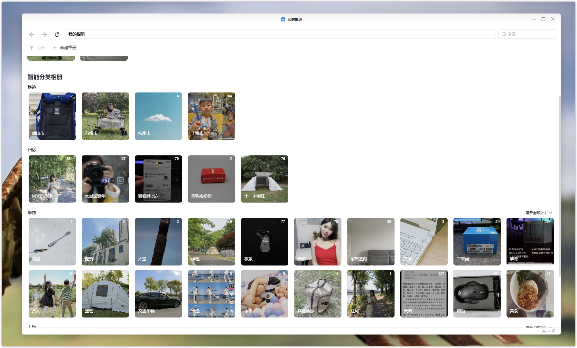Maximize the 我的相册 window

543,19
